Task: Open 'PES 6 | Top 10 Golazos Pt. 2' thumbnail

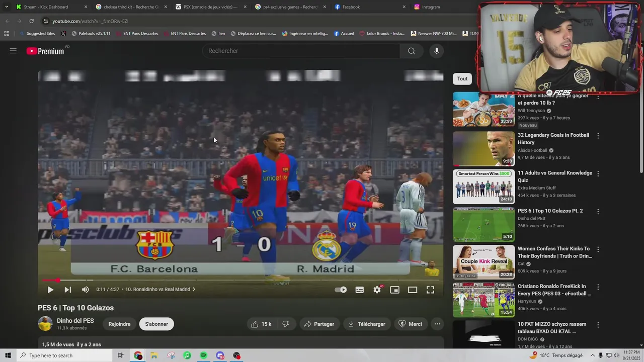Action: (484, 225)
